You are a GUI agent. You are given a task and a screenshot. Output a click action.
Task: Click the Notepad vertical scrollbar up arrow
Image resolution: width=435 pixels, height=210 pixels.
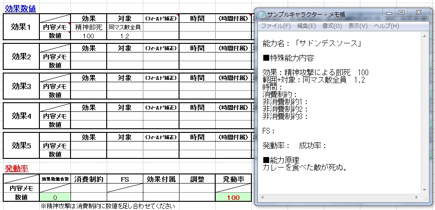[424, 36]
